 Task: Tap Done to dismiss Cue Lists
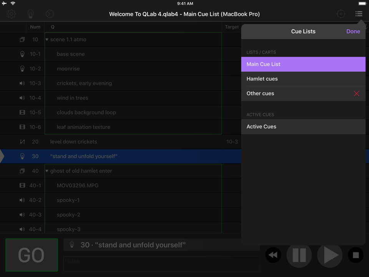[353, 32]
